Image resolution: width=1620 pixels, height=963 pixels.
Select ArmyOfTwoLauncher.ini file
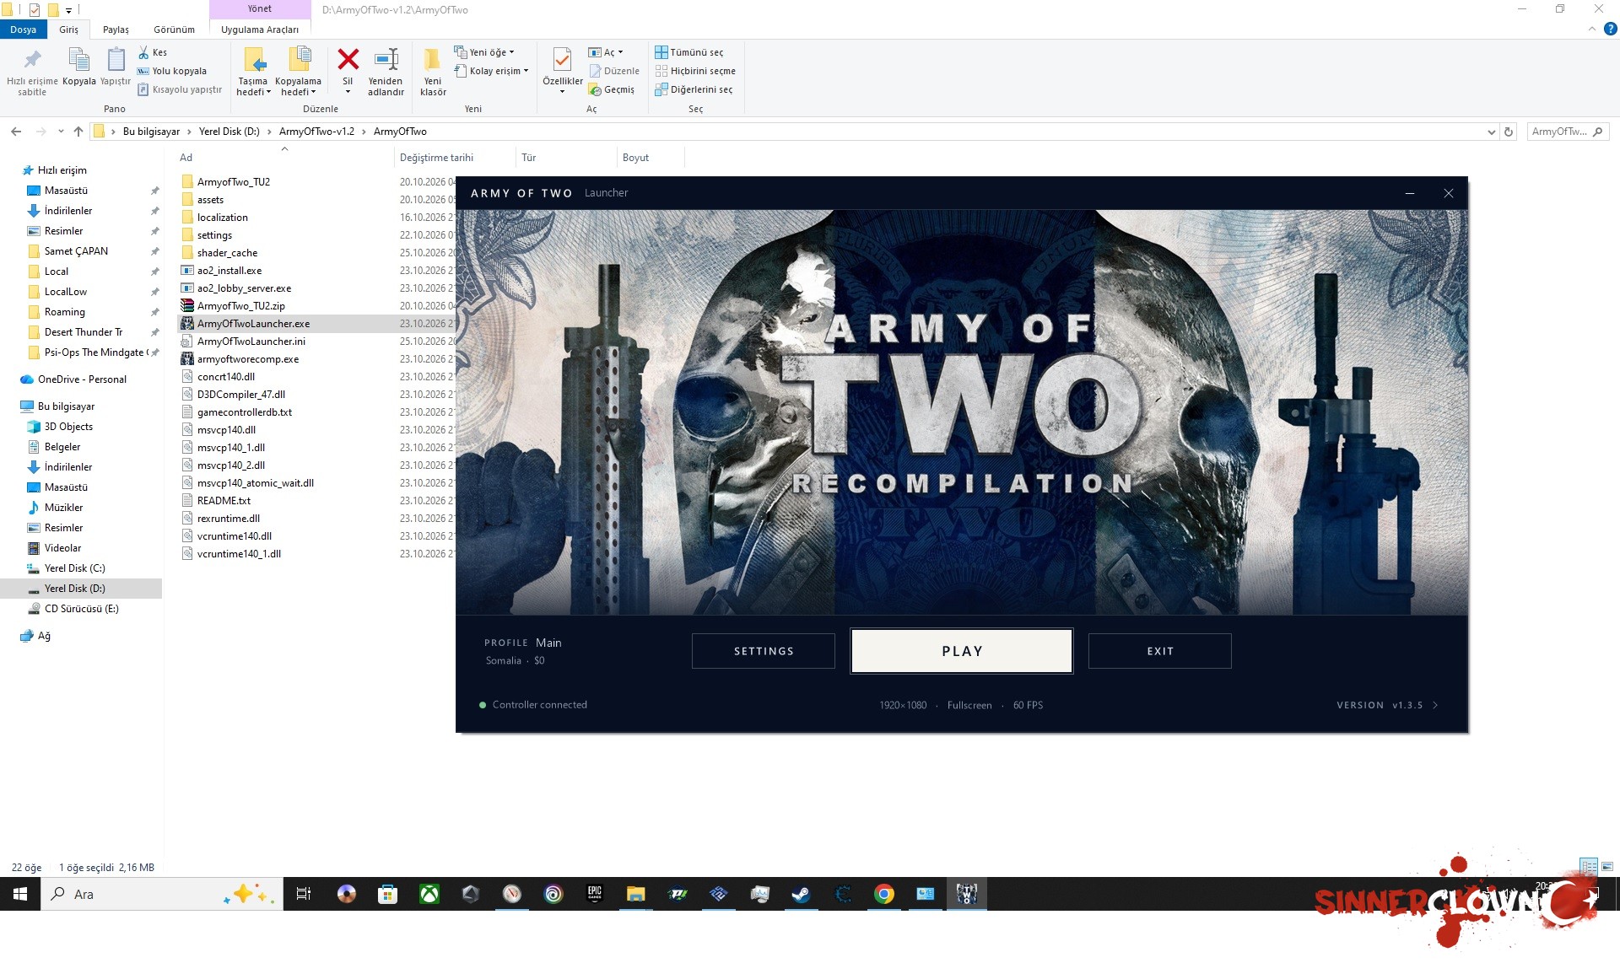point(251,342)
